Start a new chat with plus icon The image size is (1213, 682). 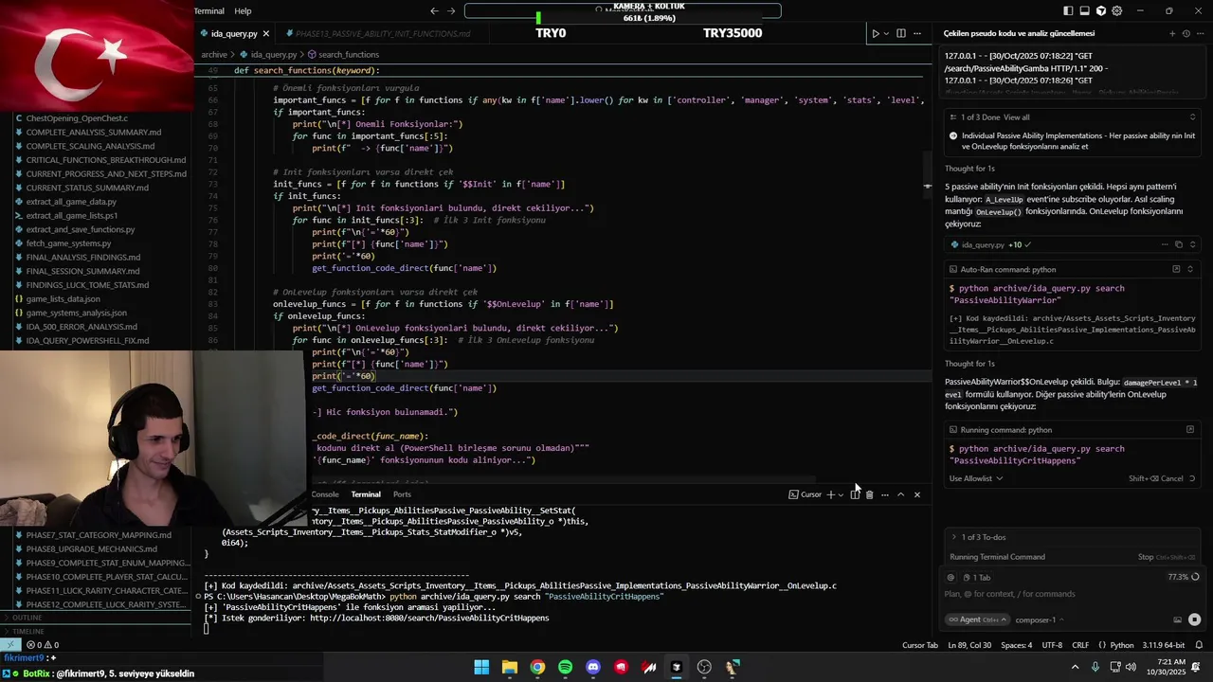click(x=1172, y=33)
